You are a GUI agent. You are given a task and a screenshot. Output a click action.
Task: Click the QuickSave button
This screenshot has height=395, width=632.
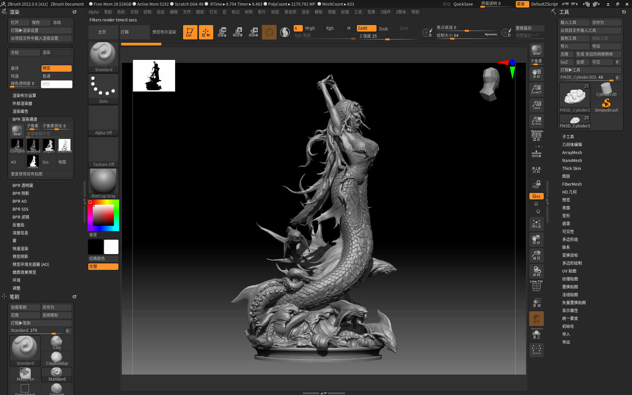pyautogui.click(x=463, y=4)
